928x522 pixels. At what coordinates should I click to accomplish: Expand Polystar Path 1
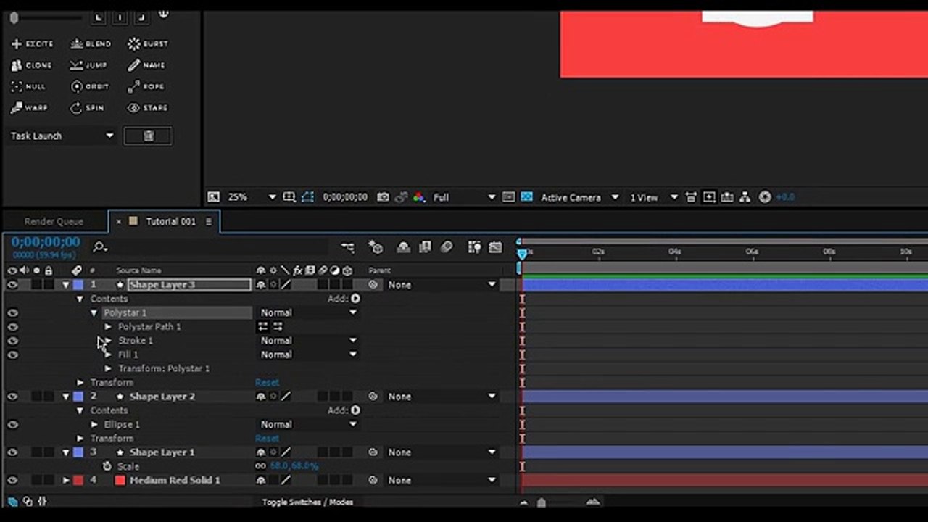(x=108, y=327)
